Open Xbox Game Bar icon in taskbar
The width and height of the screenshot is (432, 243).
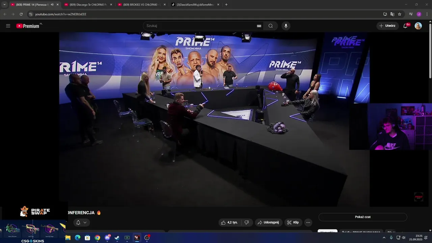(127, 238)
